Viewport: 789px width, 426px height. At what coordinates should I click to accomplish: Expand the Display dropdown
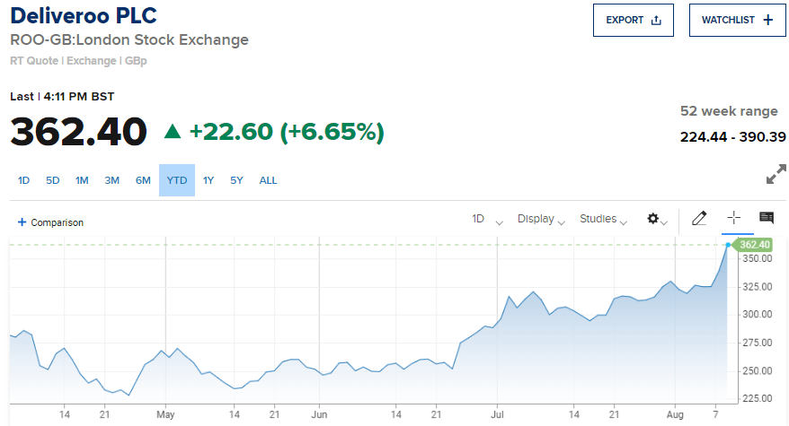pos(542,219)
